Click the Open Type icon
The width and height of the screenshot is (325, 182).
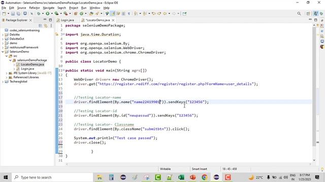coord(91,14)
